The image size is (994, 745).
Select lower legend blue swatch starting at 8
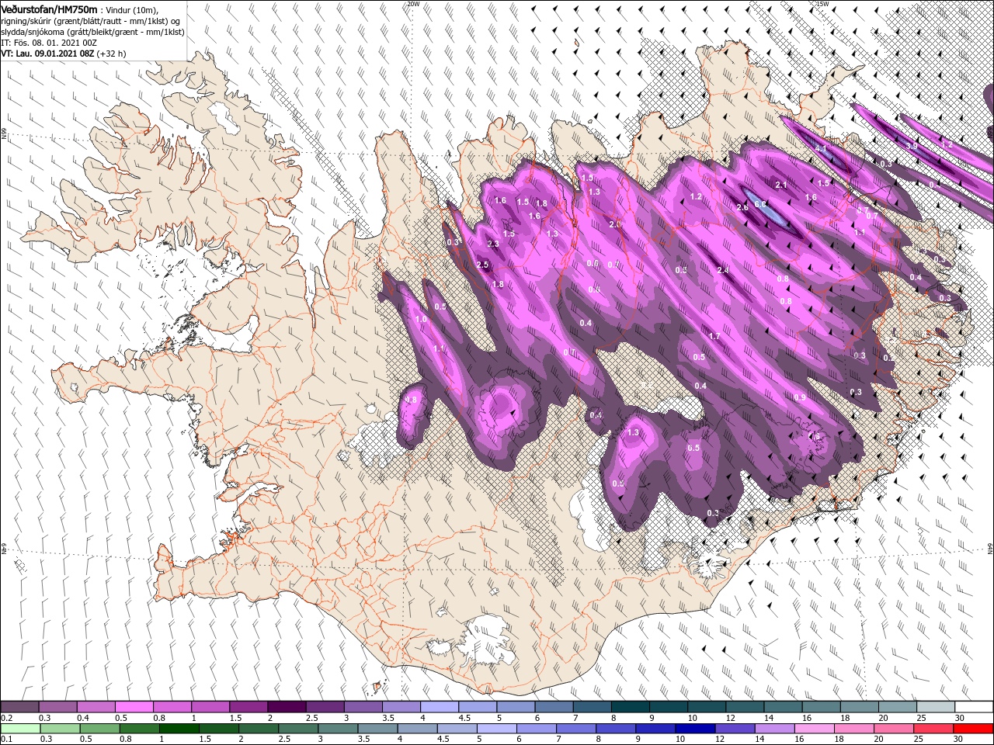[x=615, y=728]
